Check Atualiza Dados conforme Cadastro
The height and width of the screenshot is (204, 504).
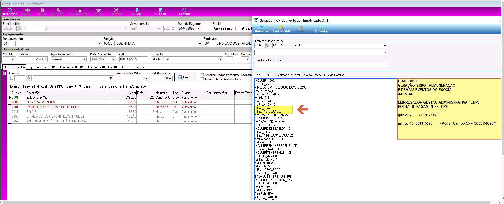202,75
